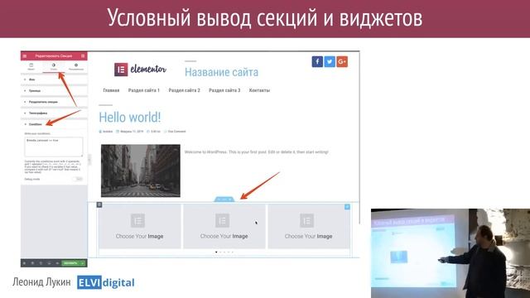
Task: Click delete section X on blue handle
Action: click(230, 199)
